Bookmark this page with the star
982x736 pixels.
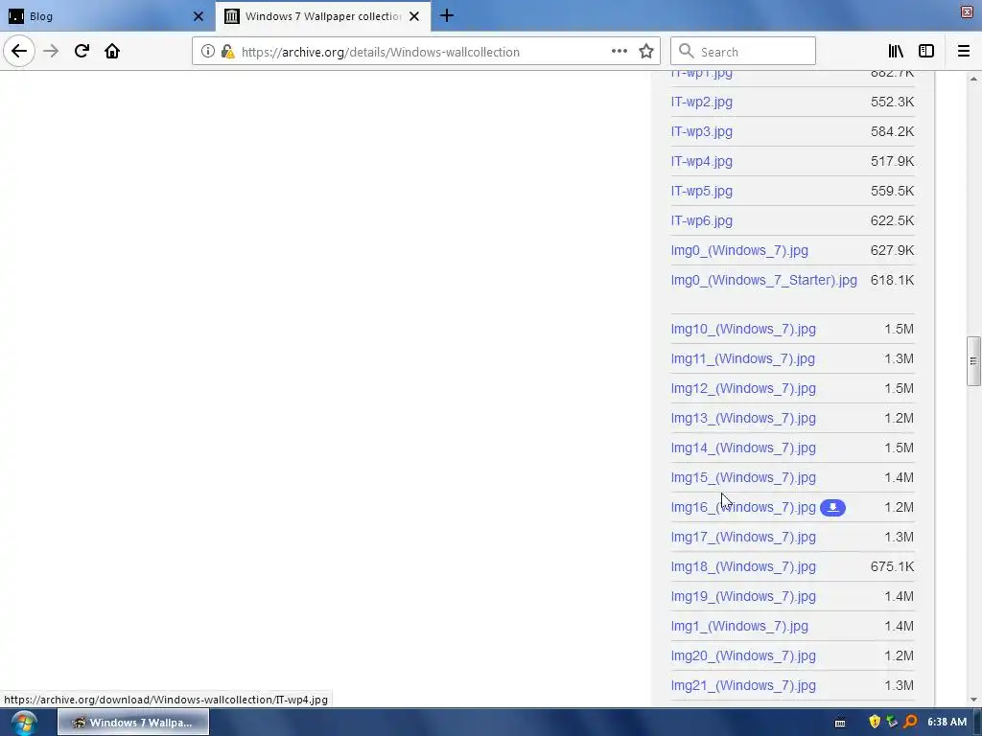pyautogui.click(x=646, y=52)
